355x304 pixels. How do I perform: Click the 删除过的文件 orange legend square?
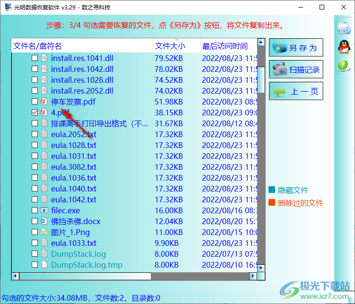click(x=272, y=202)
